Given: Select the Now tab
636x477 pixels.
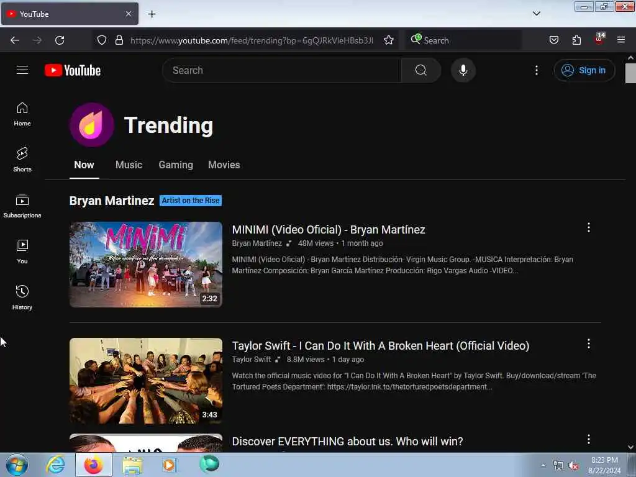Looking at the screenshot, I should tap(84, 165).
